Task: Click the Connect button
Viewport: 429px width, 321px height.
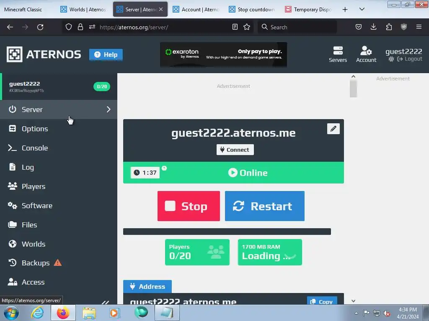Action: click(235, 150)
